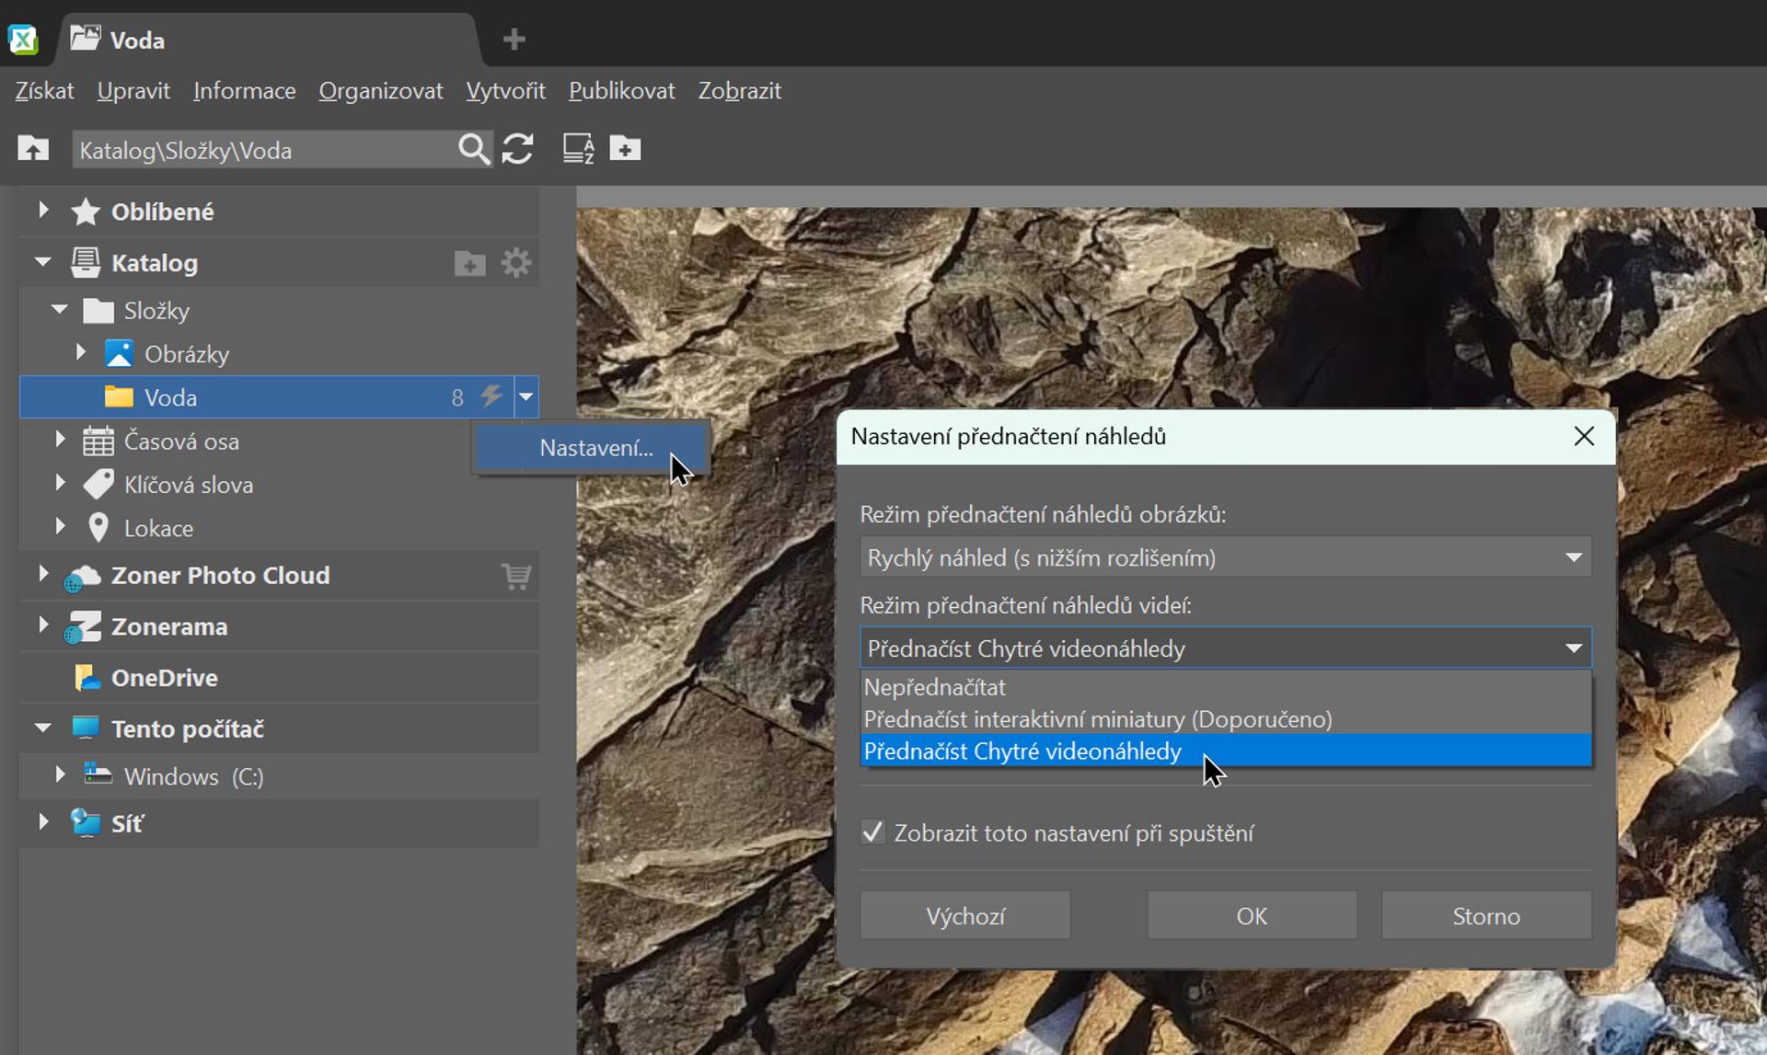Screen dimensions: 1767x1055
Task: Click the magnifier search icon
Action: pyautogui.click(x=473, y=149)
